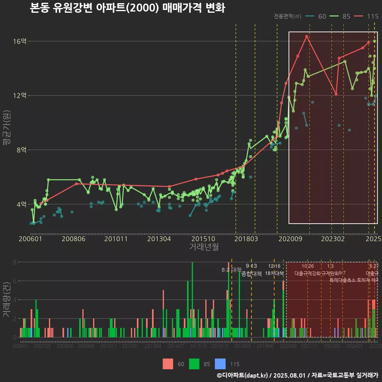Toggle the 85 series label in top legend
The height and width of the screenshot is (382, 382).
(x=347, y=16)
